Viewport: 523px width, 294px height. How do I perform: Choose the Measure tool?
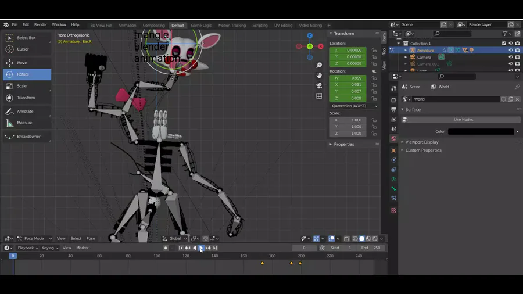tap(27, 123)
